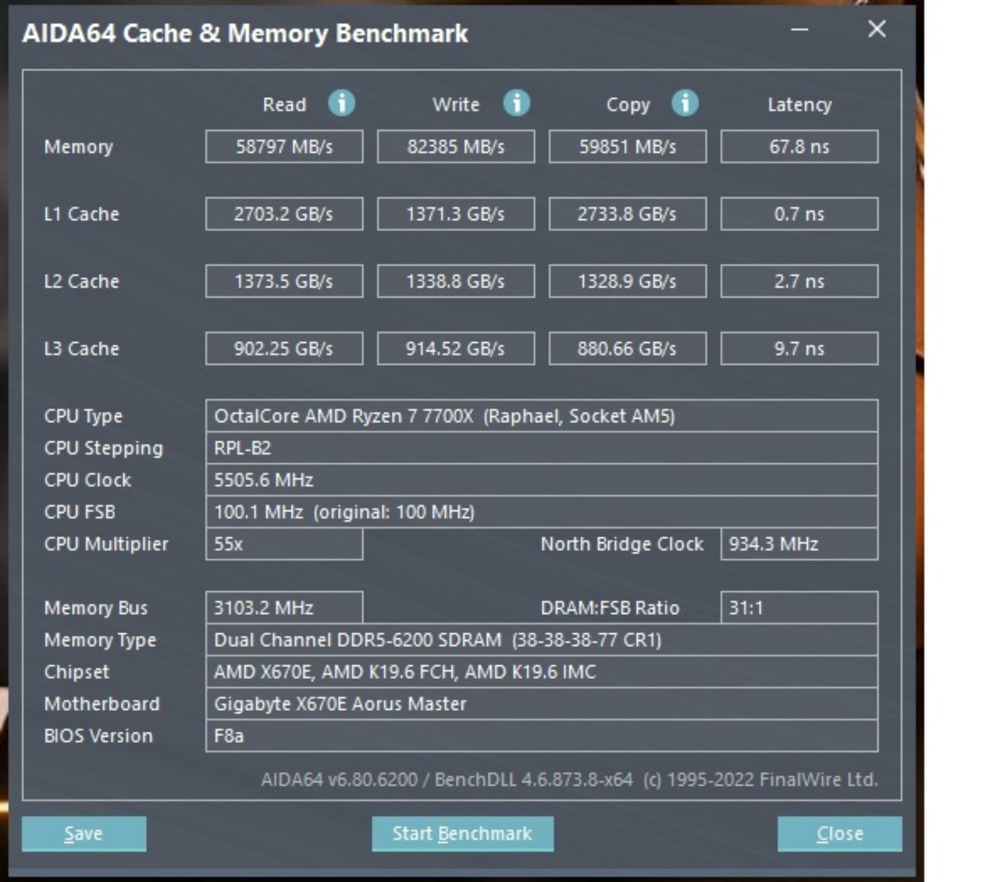The image size is (1000, 882).
Task: Click the Memory Bus label
Action: [x=96, y=608]
